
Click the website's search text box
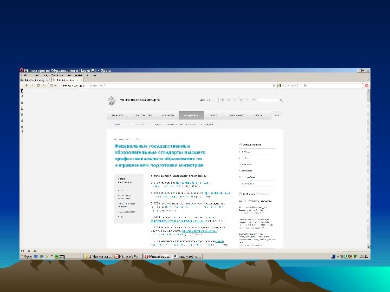268,100
